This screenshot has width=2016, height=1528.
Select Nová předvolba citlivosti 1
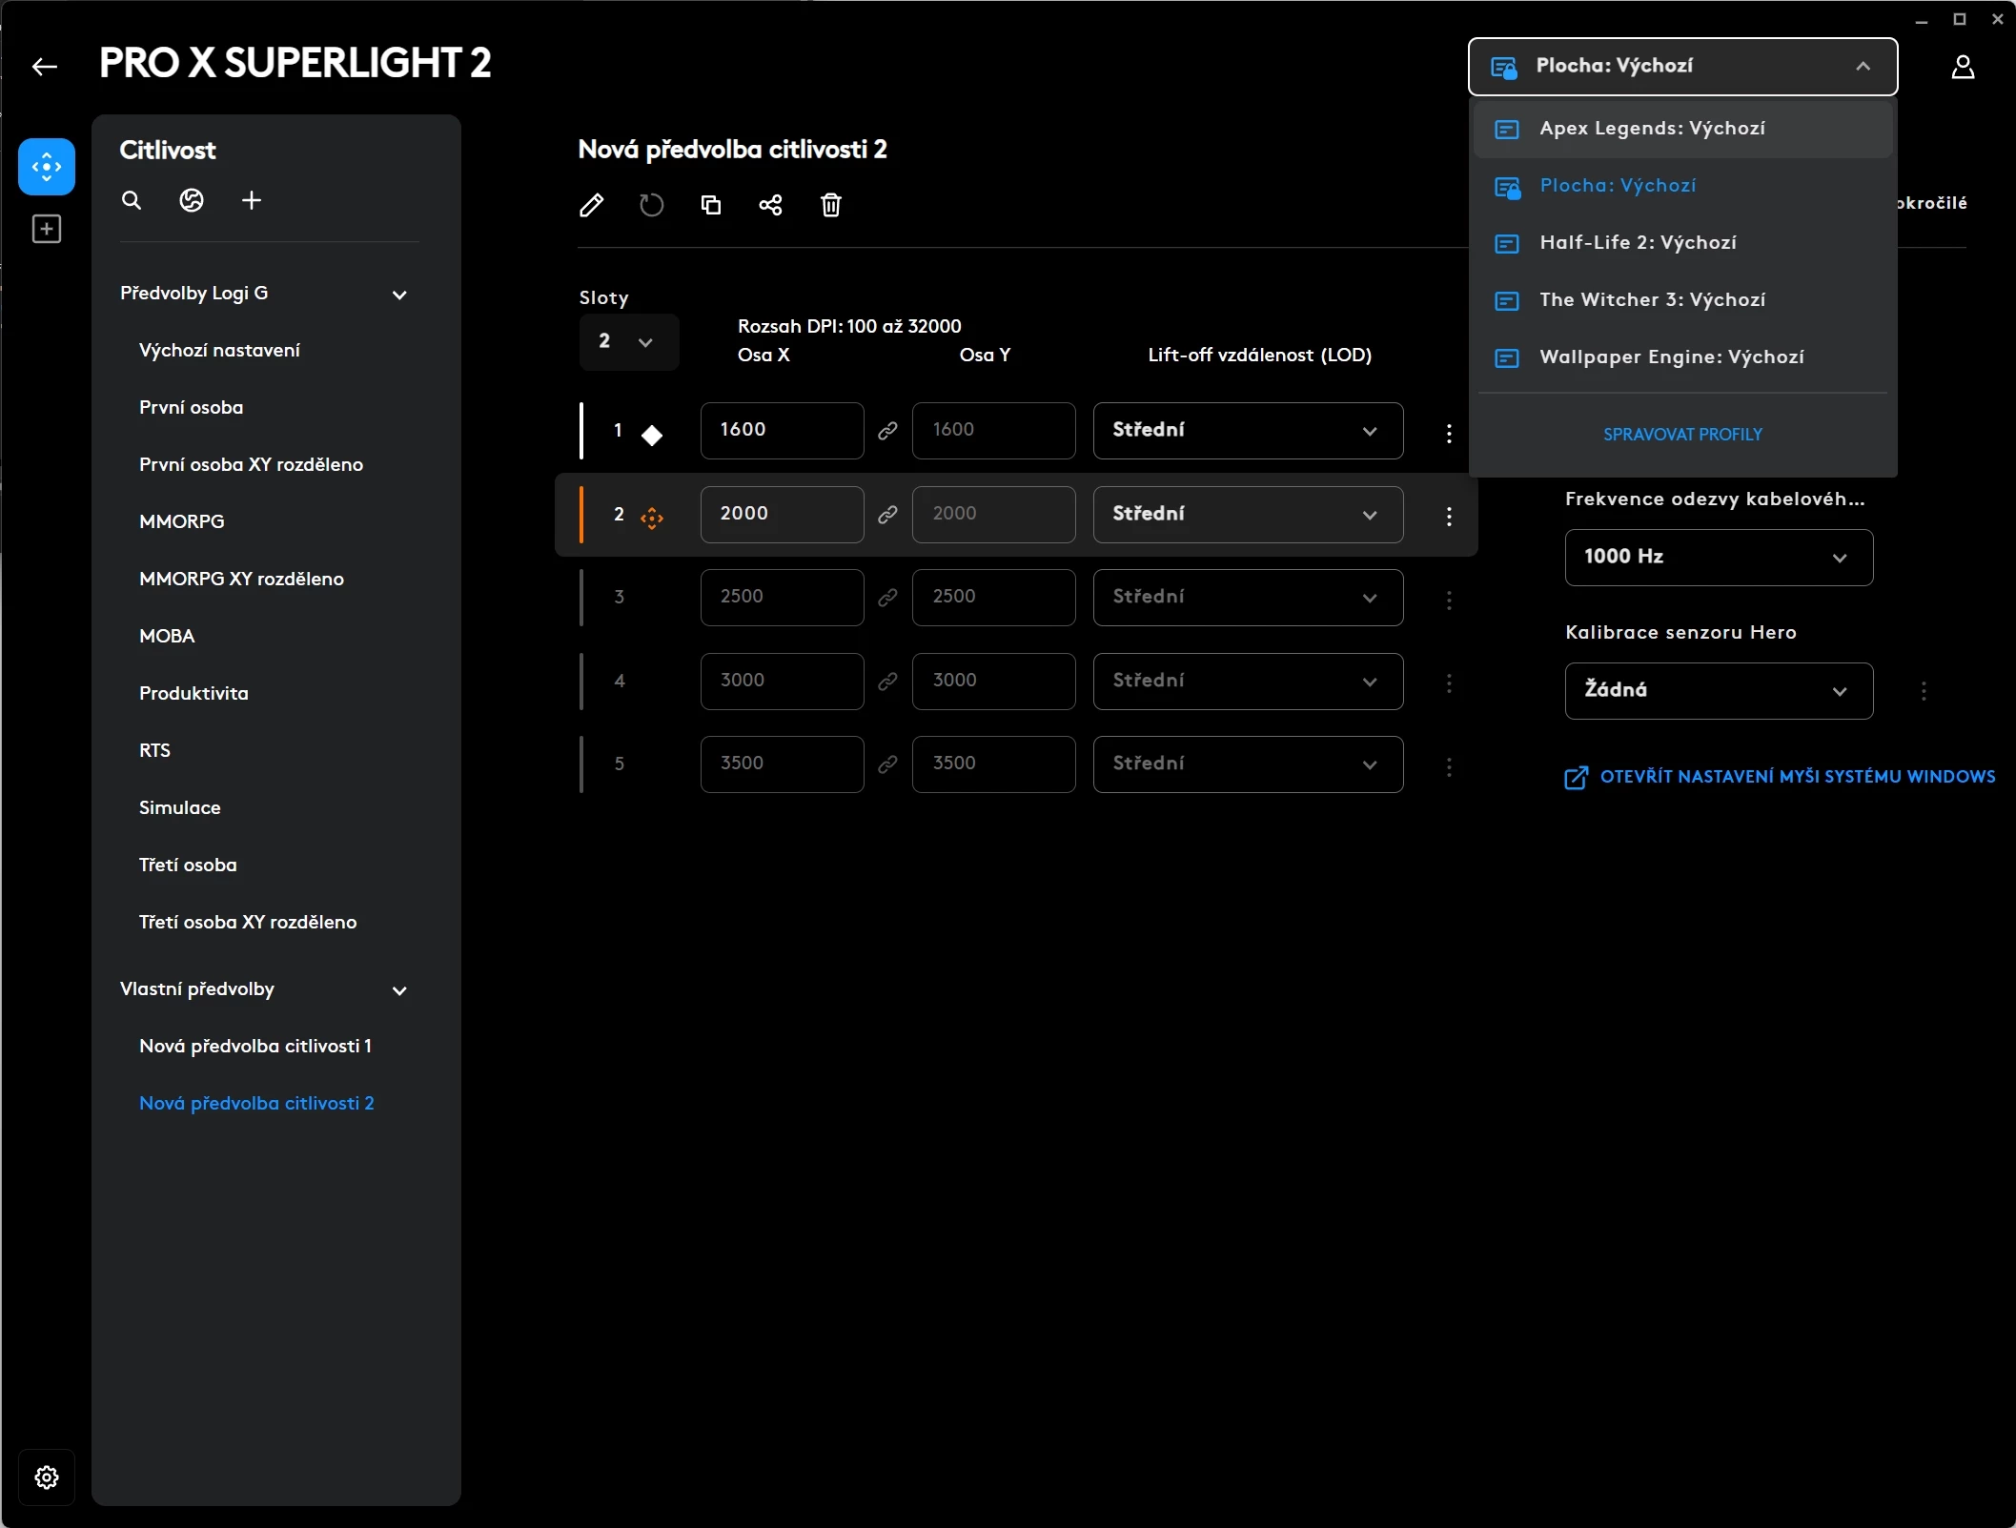pos(255,1047)
